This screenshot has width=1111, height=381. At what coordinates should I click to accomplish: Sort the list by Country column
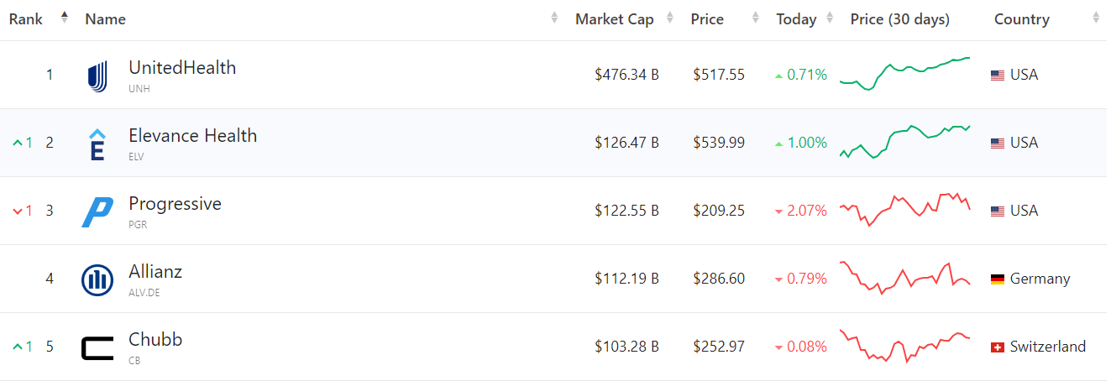click(1021, 19)
